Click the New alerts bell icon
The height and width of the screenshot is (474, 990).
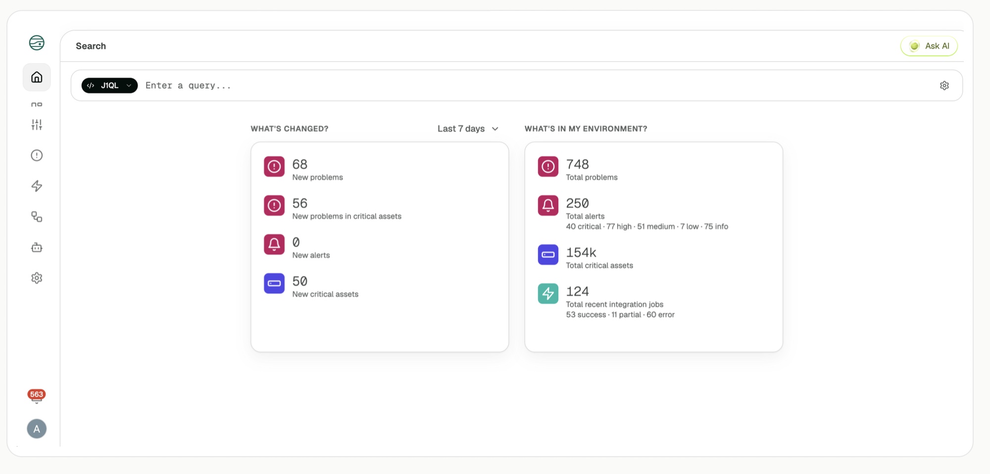click(274, 244)
